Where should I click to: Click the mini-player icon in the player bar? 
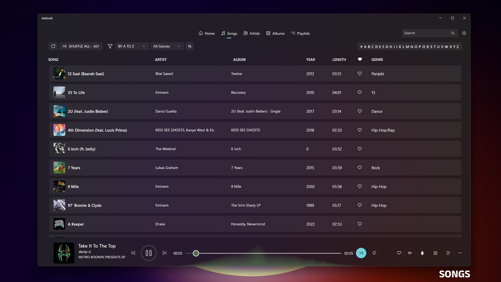[435, 253]
